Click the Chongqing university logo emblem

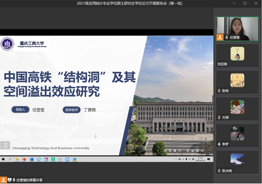tap(7, 44)
